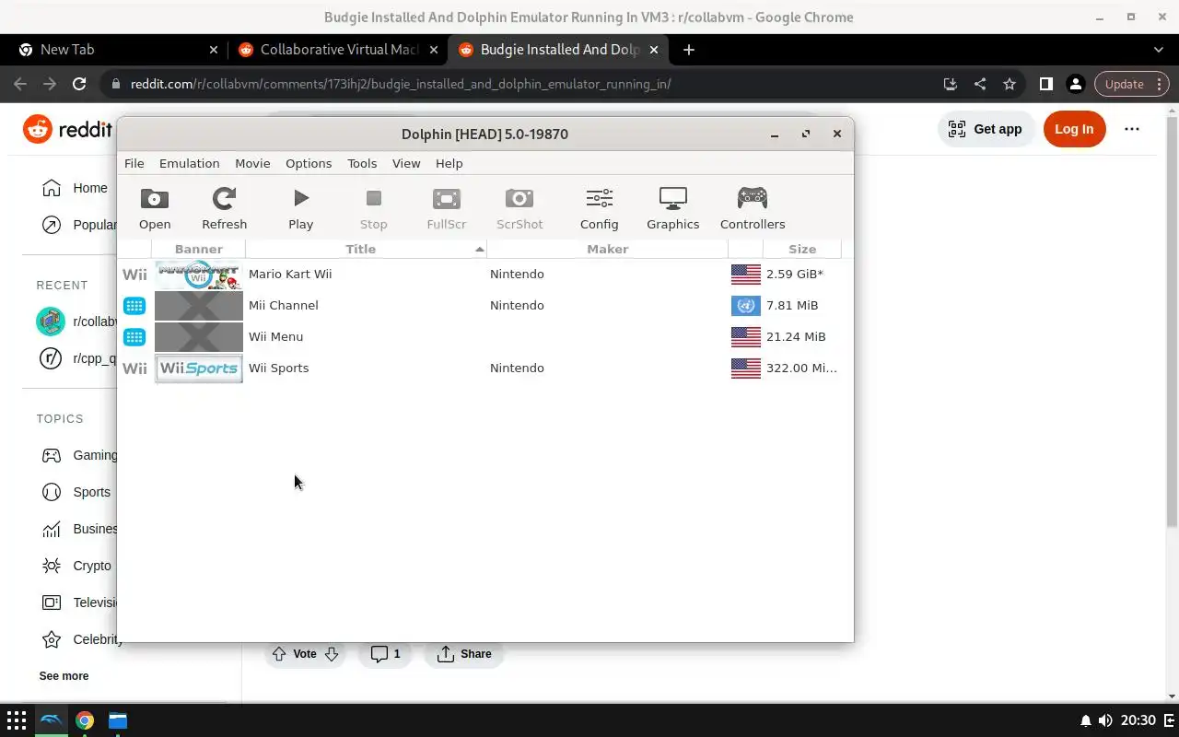Click the 7.81 MiB size value
1179x737 pixels.
tap(792, 305)
